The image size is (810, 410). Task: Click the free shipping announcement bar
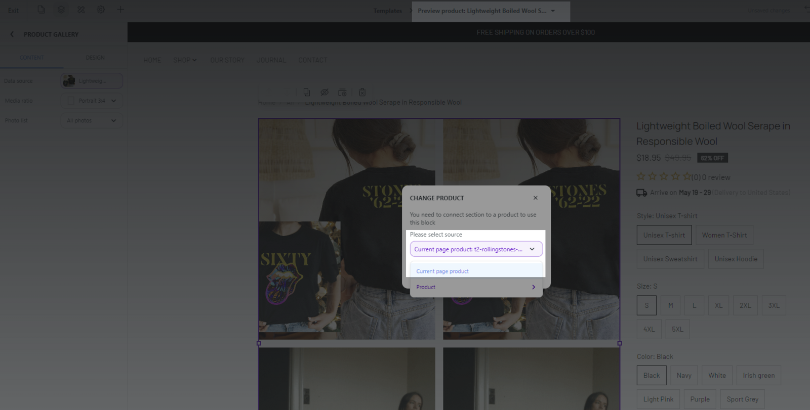469,32
